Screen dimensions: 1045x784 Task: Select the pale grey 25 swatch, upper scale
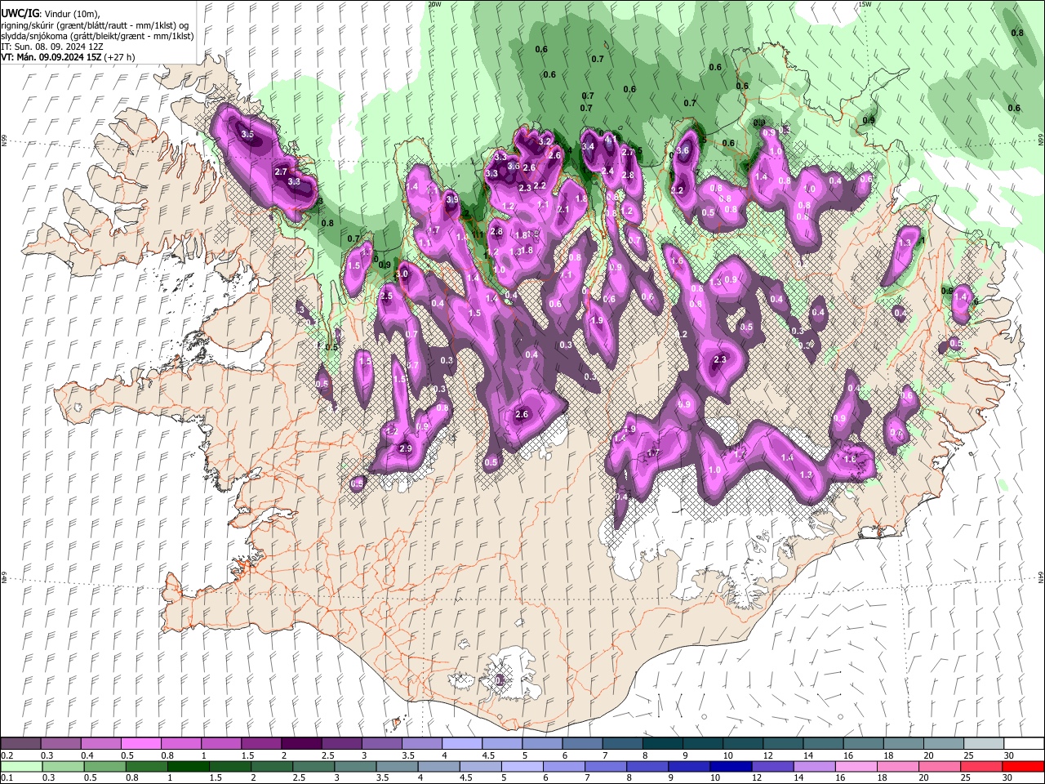click(983, 744)
